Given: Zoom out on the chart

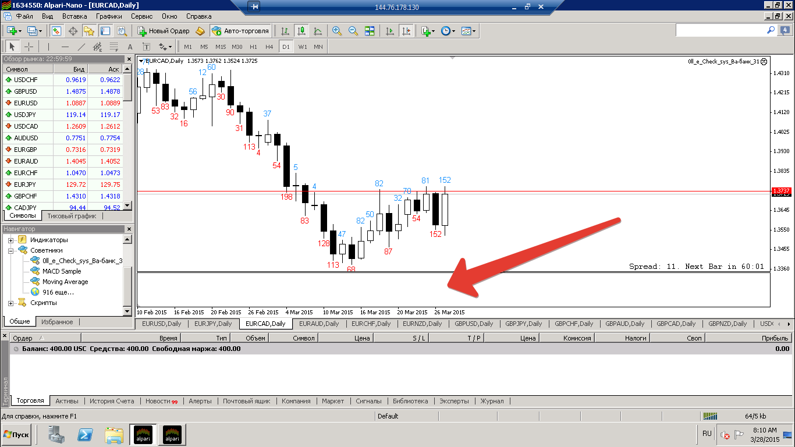Looking at the screenshot, I should click(353, 31).
